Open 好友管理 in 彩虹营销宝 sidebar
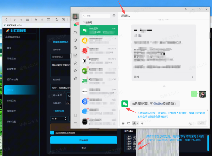 coord(11,69)
